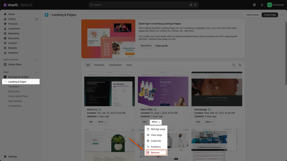Open the More dropdown for Homepage
Screen dimensions: 287x161
[x=209, y=122]
